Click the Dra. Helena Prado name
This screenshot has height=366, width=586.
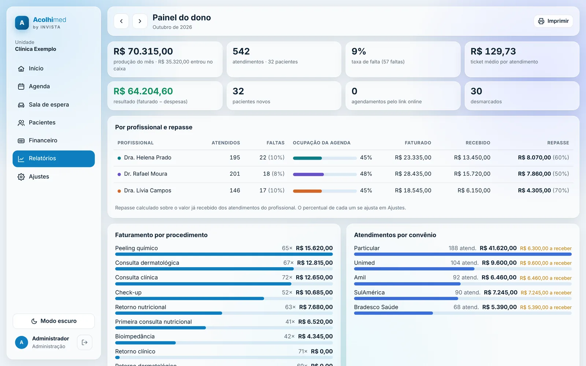coord(148,158)
